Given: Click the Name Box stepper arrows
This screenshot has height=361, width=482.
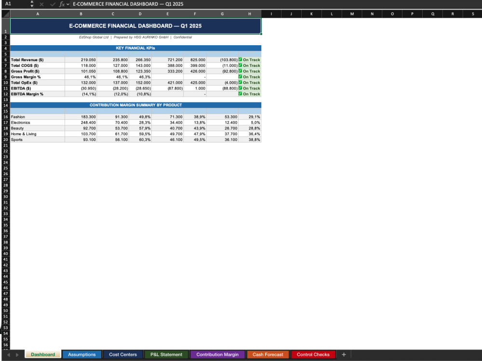Looking at the screenshot, I should pos(32,4).
